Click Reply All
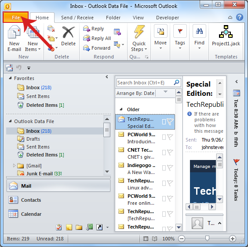This screenshot has height=247, width=248. 97,38
